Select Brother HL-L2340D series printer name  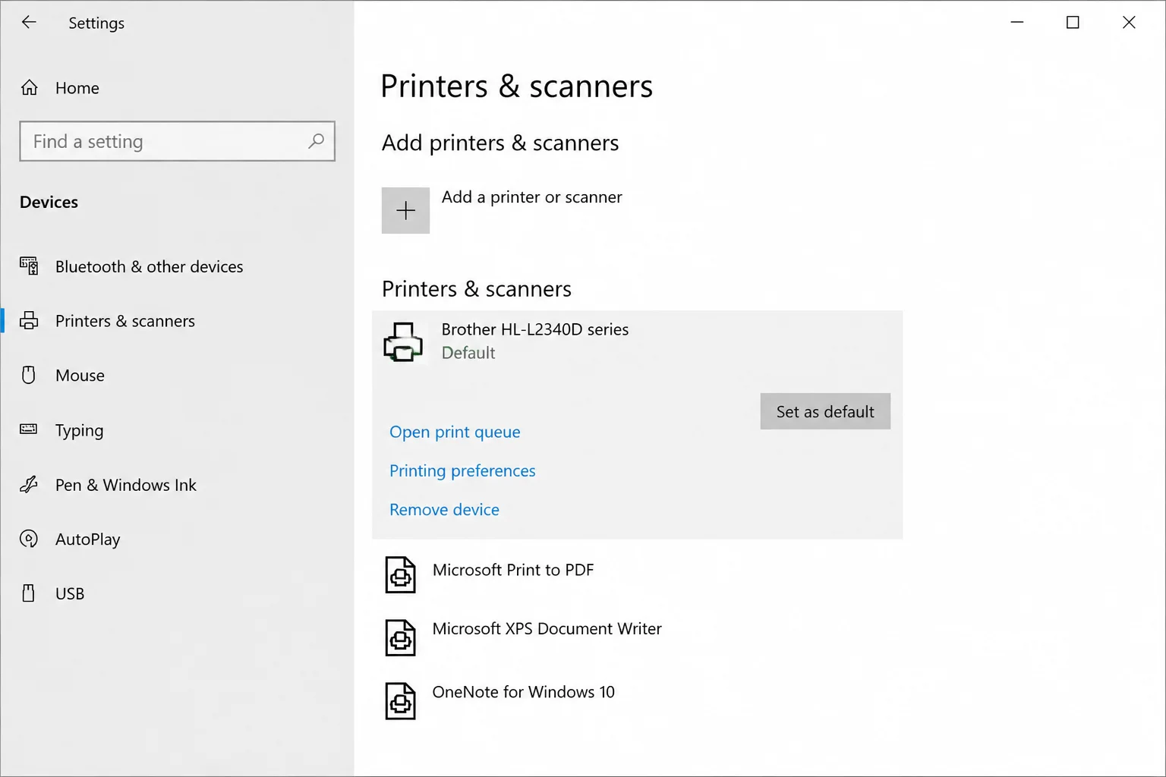coord(535,329)
